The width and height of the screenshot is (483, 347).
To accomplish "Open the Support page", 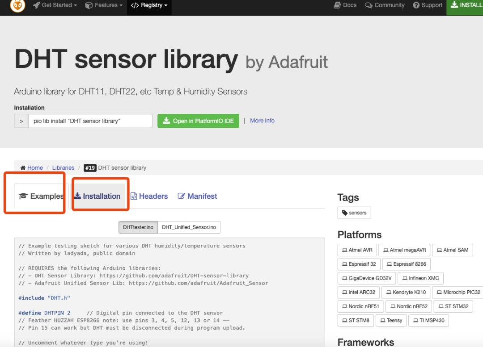I will coord(428,5).
